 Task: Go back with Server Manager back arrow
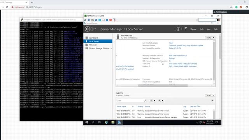tap(87, 29)
